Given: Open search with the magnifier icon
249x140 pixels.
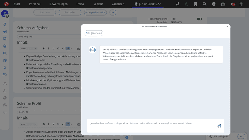Looking at the screenshot, I should tap(205, 4).
